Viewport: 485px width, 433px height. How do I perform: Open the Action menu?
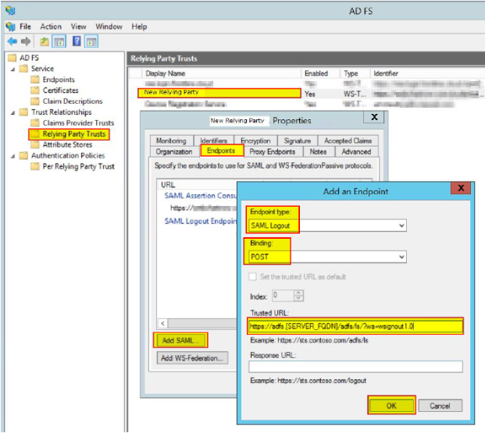[51, 27]
